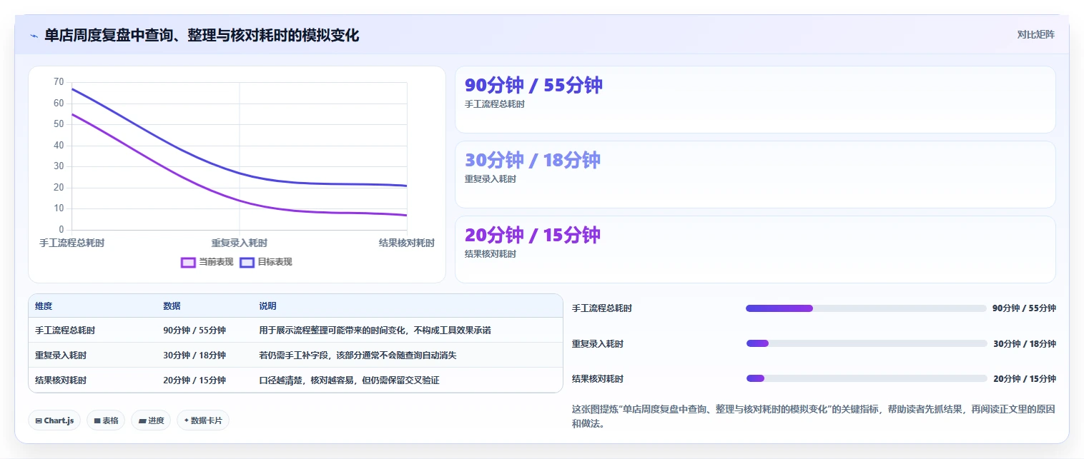
Task: Toggle the 当前表现 legend swatch
Action: (x=188, y=262)
